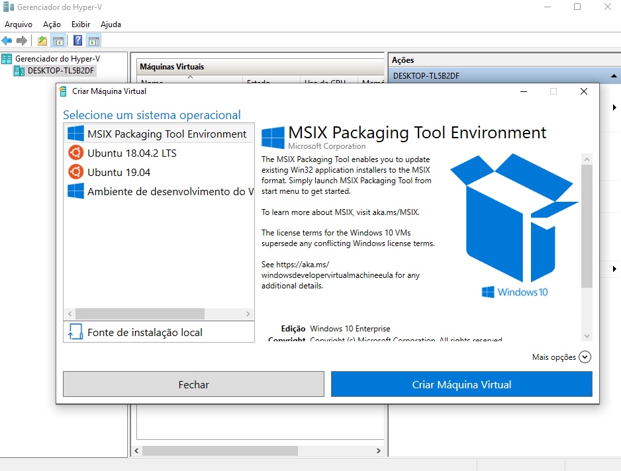Click the Gerenciador do Hyper-V tree icon

pyautogui.click(x=7, y=59)
